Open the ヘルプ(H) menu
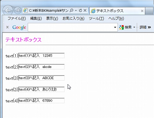The height and width of the screenshot is (118, 154). tap(116, 18)
